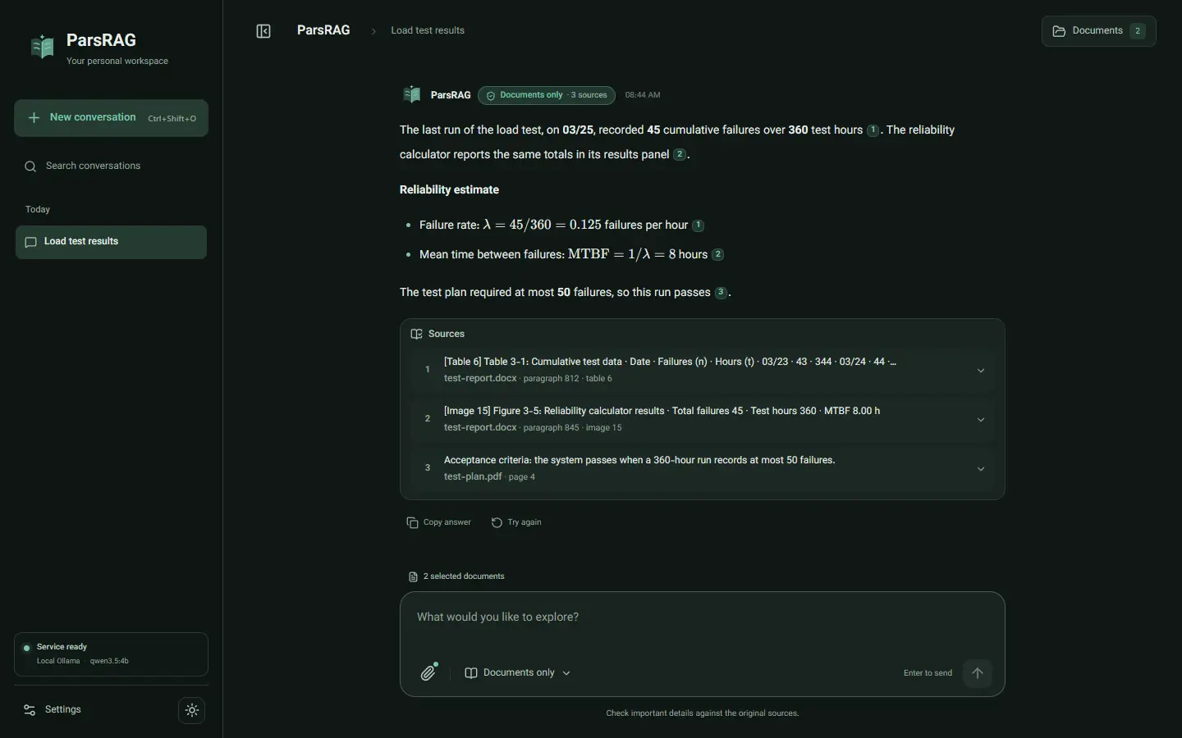Collapse the sidebar panel icon
The height and width of the screenshot is (738, 1182).
coord(263,31)
